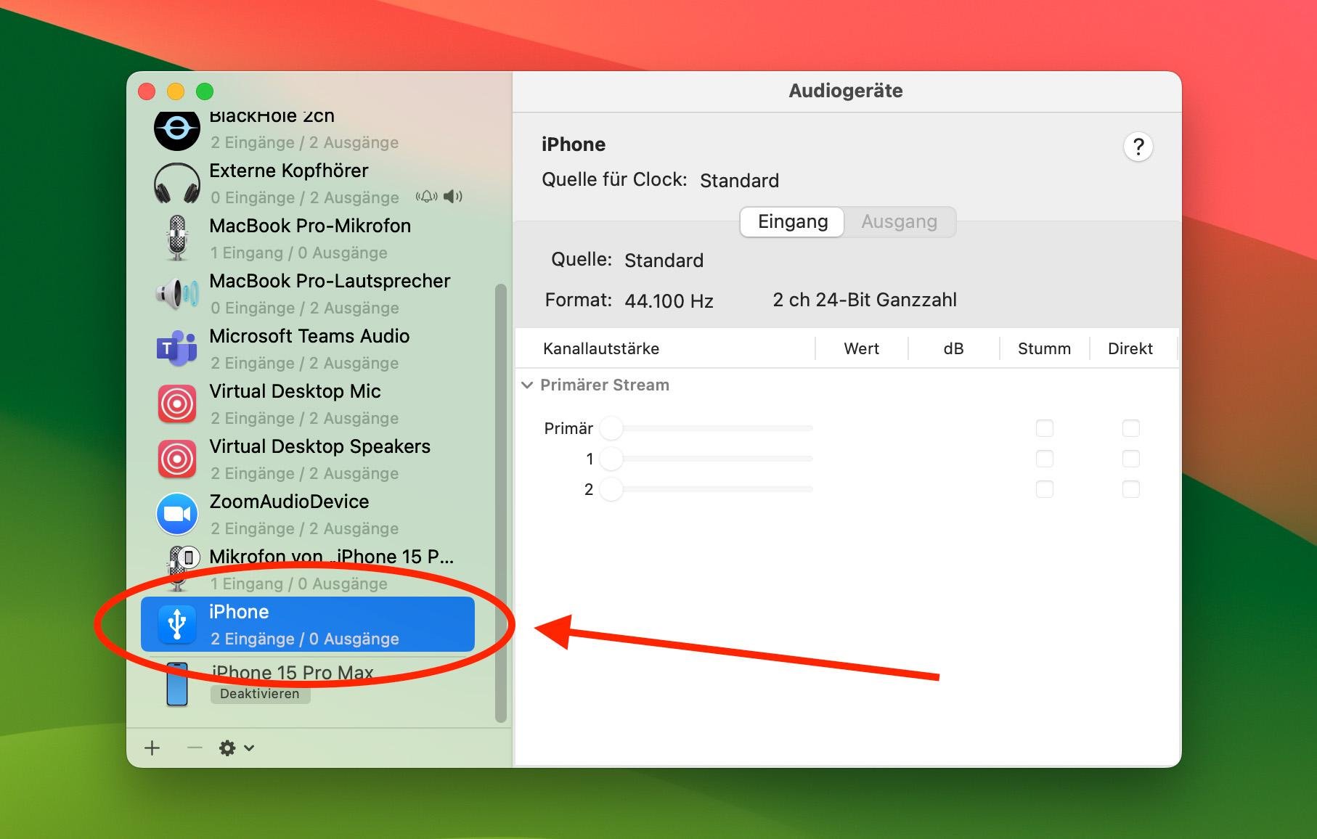Select ZoomAudioDevice in device list
The height and width of the screenshot is (839, 1317).
pos(308,514)
